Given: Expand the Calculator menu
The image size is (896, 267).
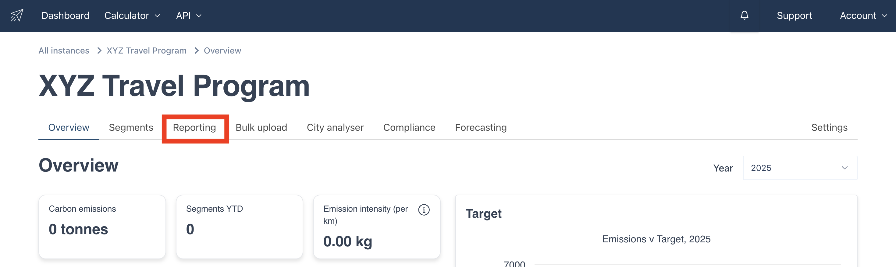Looking at the screenshot, I should click(132, 16).
